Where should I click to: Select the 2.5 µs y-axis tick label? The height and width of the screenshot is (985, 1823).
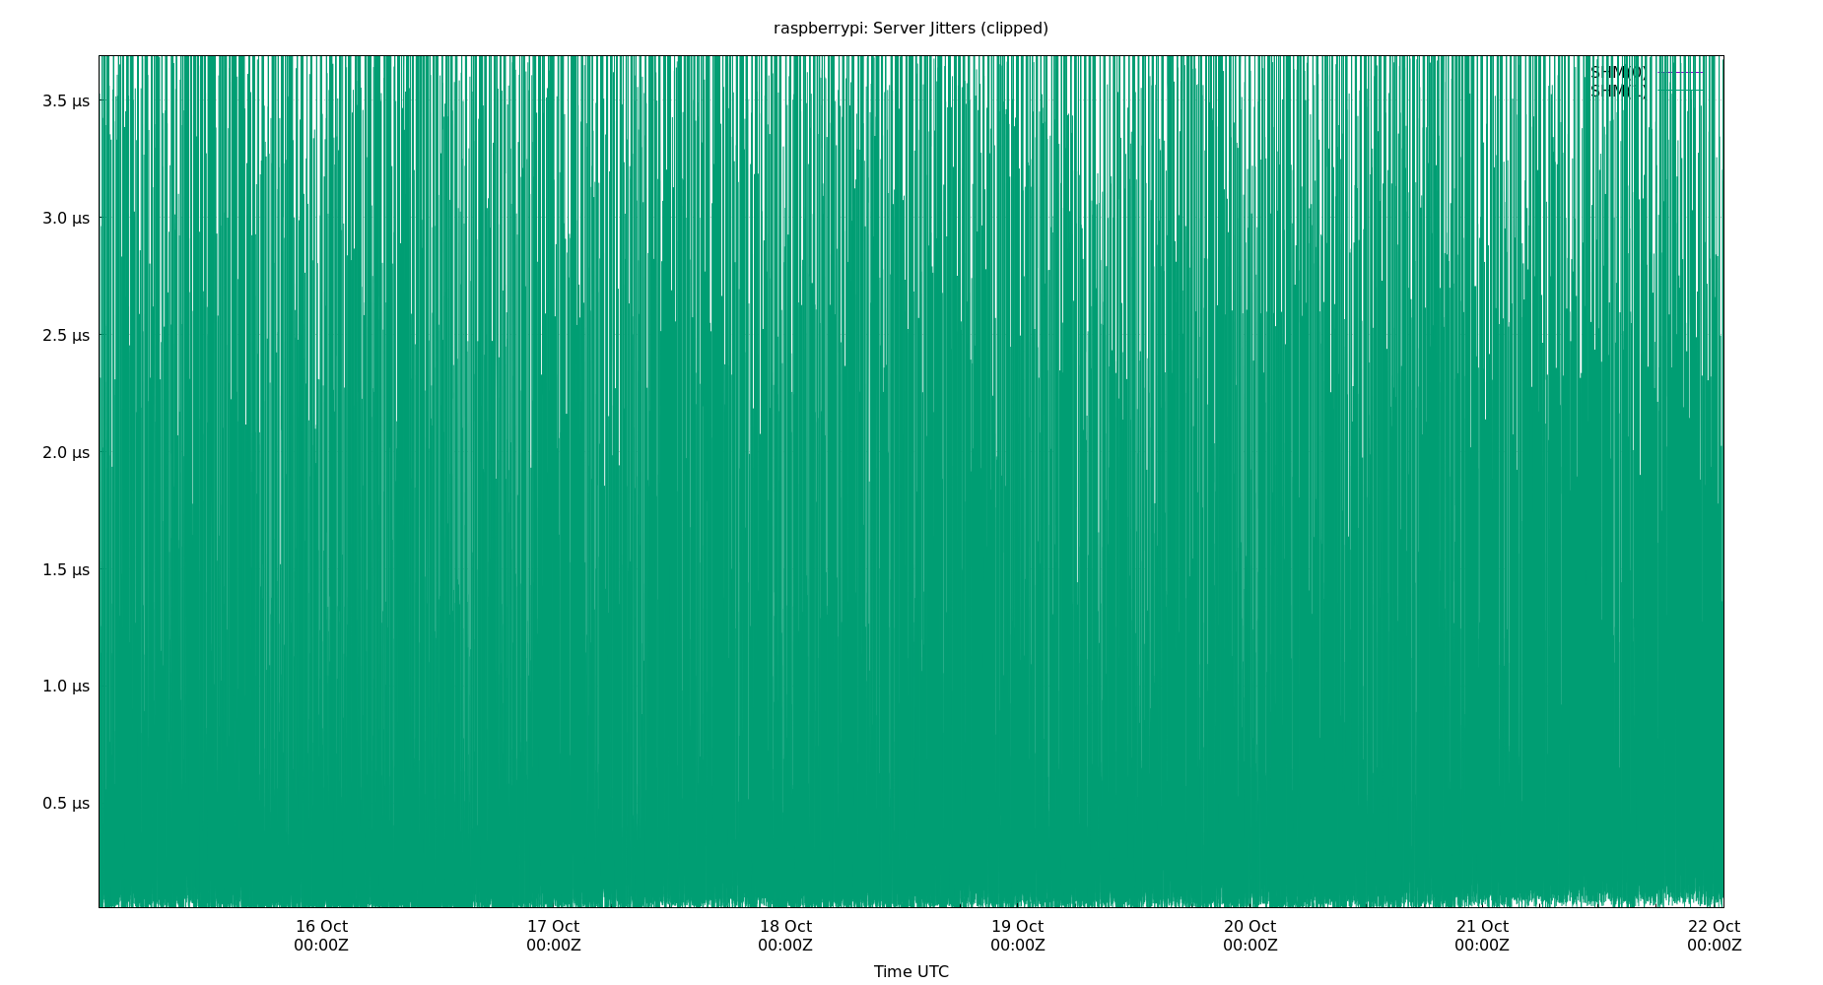[66, 335]
